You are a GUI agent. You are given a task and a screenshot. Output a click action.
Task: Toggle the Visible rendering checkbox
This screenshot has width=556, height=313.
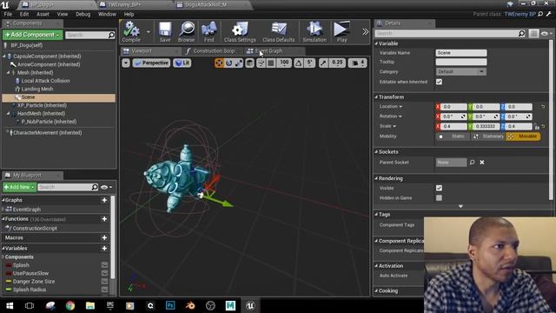click(439, 188)
